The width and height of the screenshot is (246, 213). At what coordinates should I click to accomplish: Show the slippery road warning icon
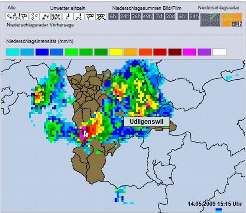pos(79,16)
